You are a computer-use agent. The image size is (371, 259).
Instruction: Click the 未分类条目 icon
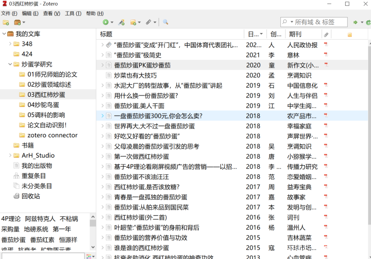tap(16, 186)
